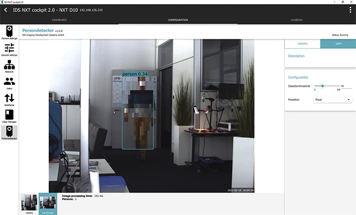Screen dimensions: 356x215
Task: Adjust the Detectionthreshold slider handle
Action: click(x=323, y=86)
